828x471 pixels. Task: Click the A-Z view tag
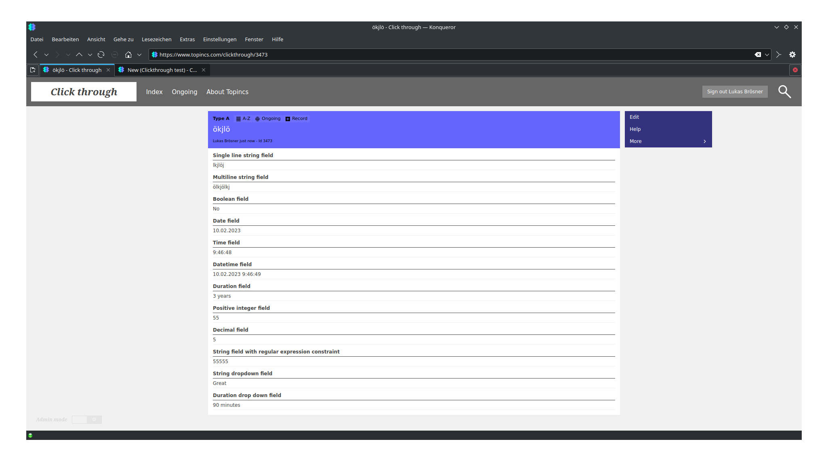coord(243,119)
